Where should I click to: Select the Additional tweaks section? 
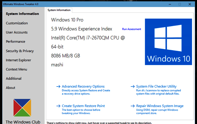(x=14, y=79)
